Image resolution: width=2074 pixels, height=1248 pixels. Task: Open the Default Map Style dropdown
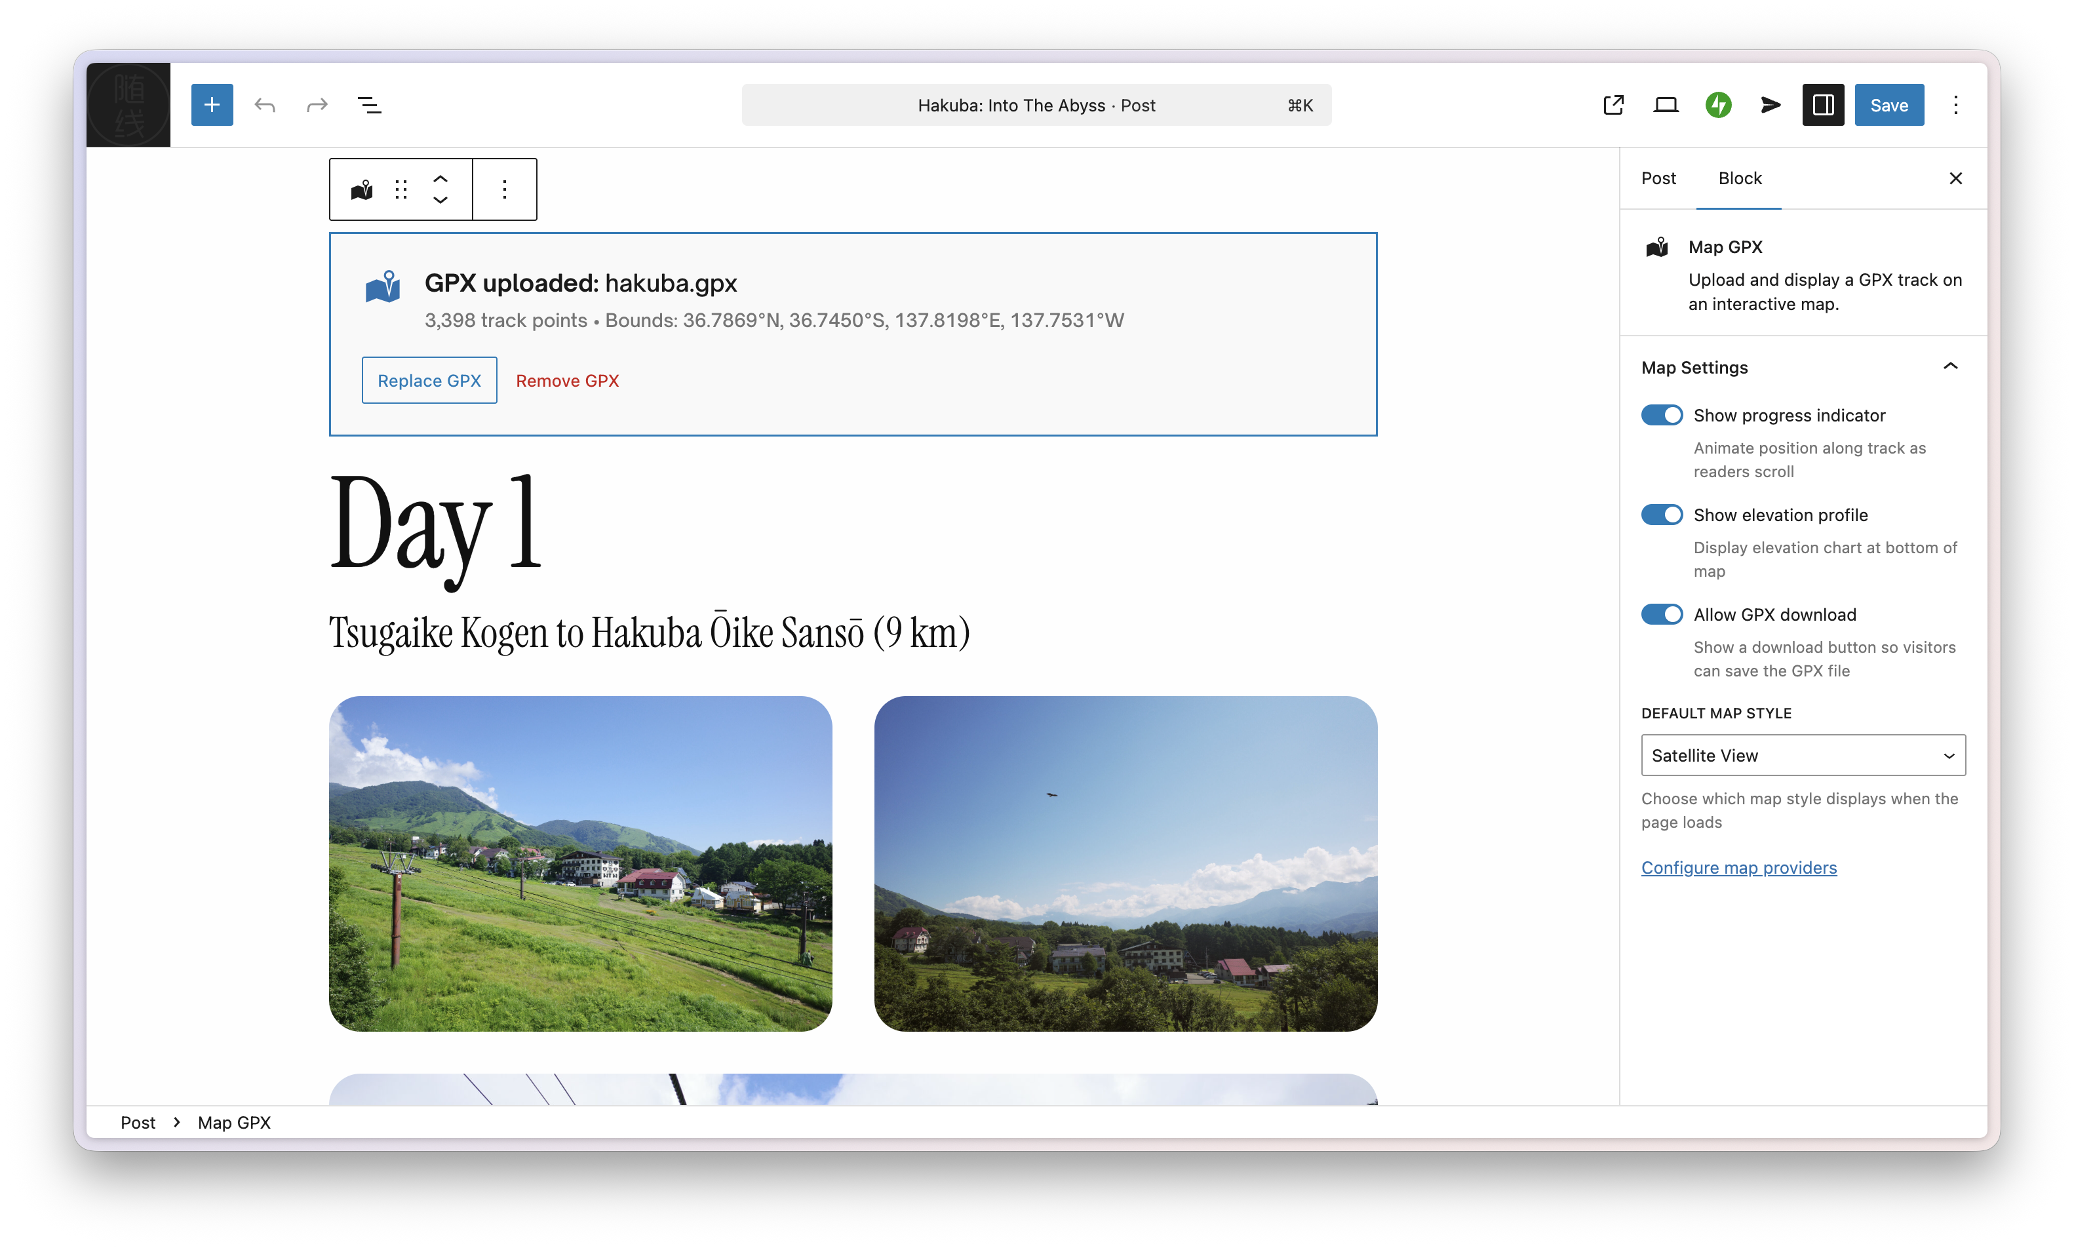point(1803,754)
